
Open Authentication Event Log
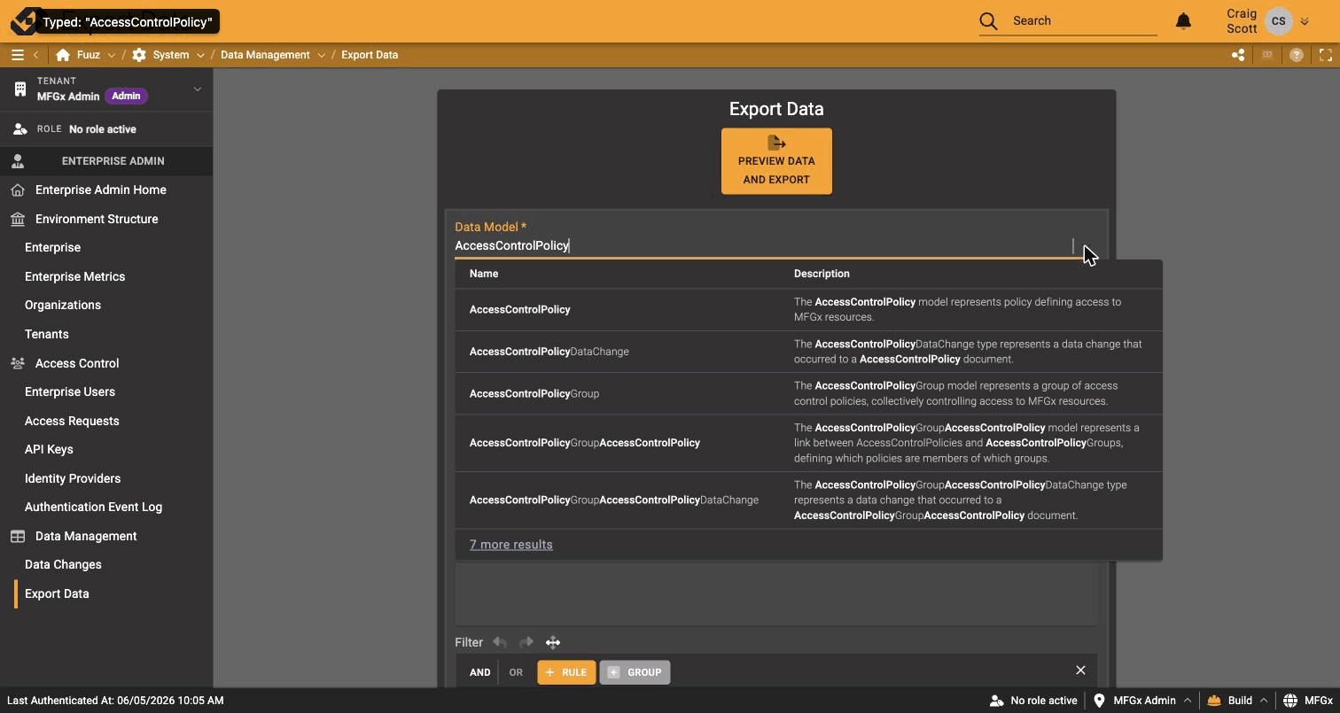pos(93,507)
